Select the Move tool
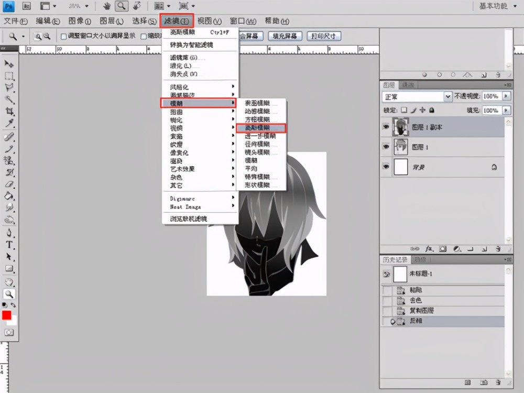The image size is (524, 393). coord(9,63)
